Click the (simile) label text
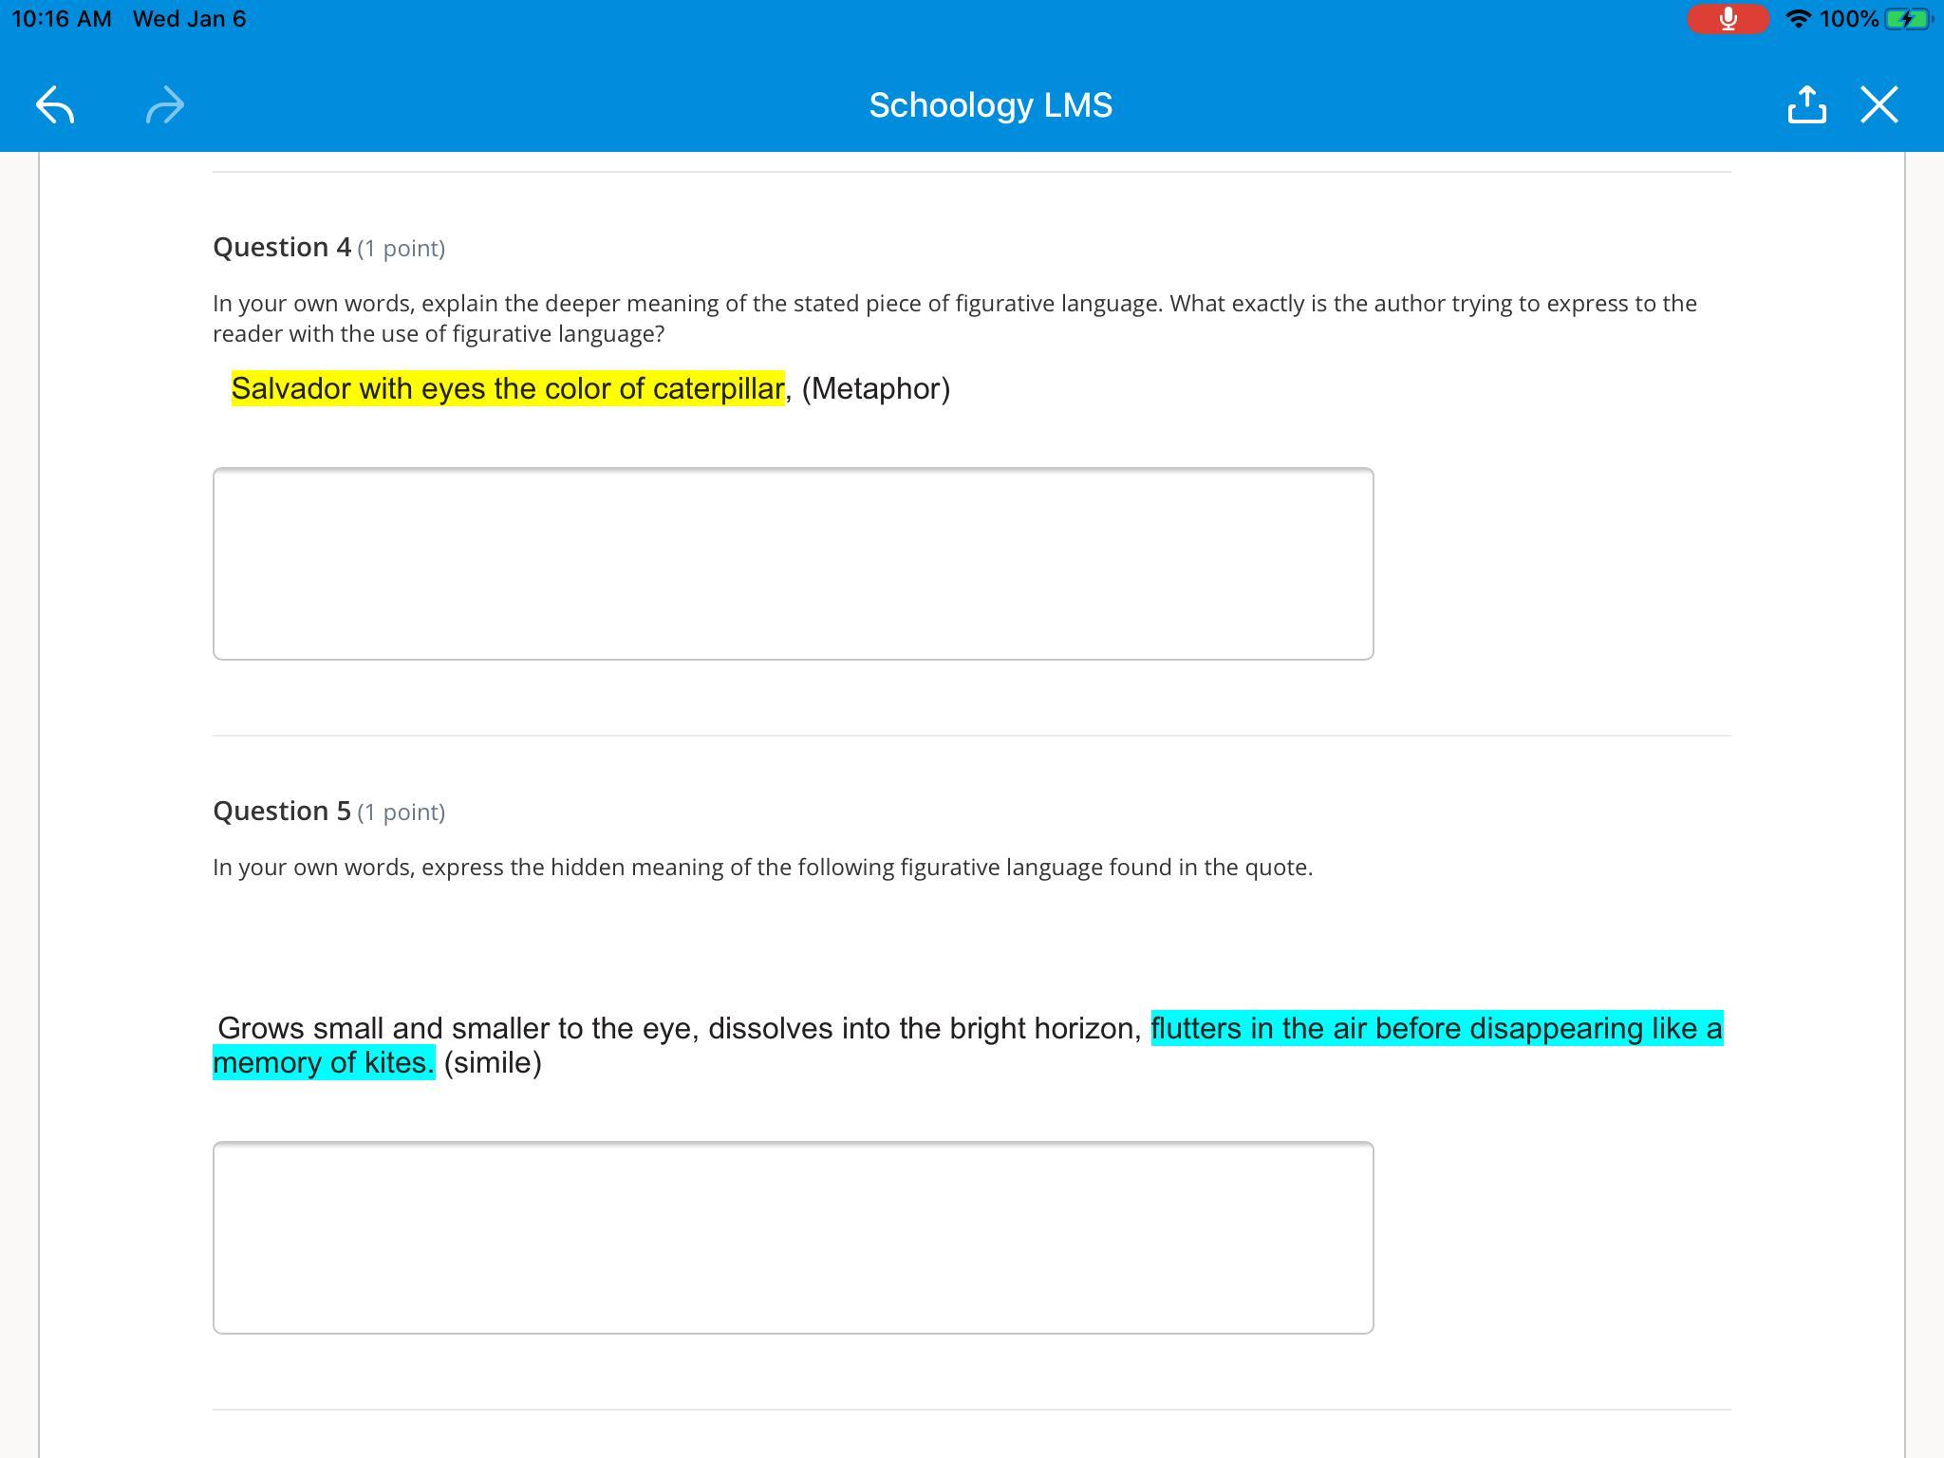This screenshot has height=1458, width=1944. point(493,1062)
